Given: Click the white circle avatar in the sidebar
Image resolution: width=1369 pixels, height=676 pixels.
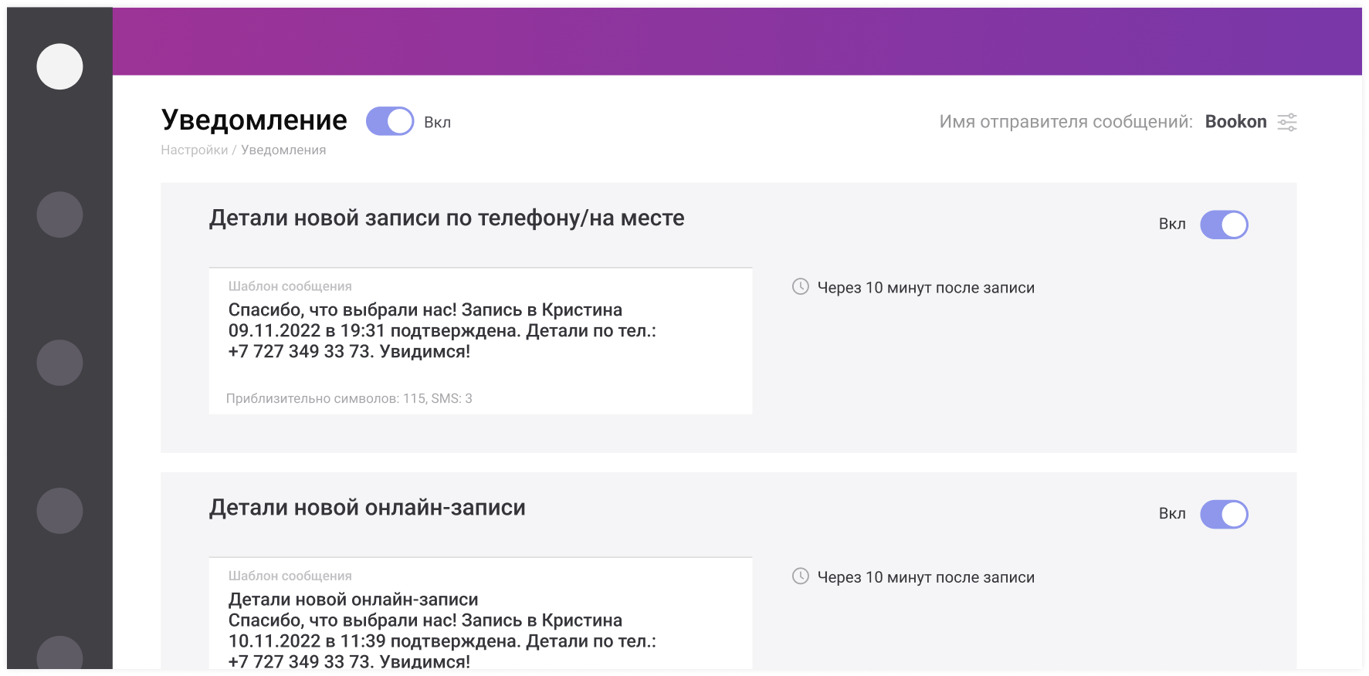Looking at the screenshot, I should (x=59, y=66).
